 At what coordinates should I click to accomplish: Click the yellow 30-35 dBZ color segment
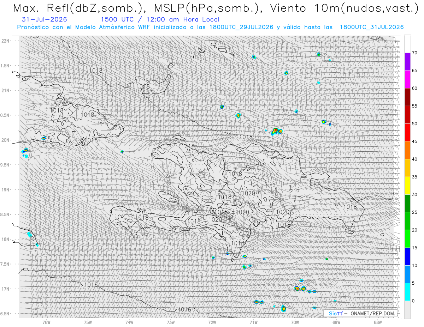407,186
